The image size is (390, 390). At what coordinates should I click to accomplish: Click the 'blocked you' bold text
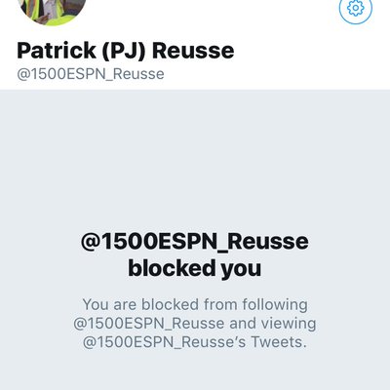(195, 268)
